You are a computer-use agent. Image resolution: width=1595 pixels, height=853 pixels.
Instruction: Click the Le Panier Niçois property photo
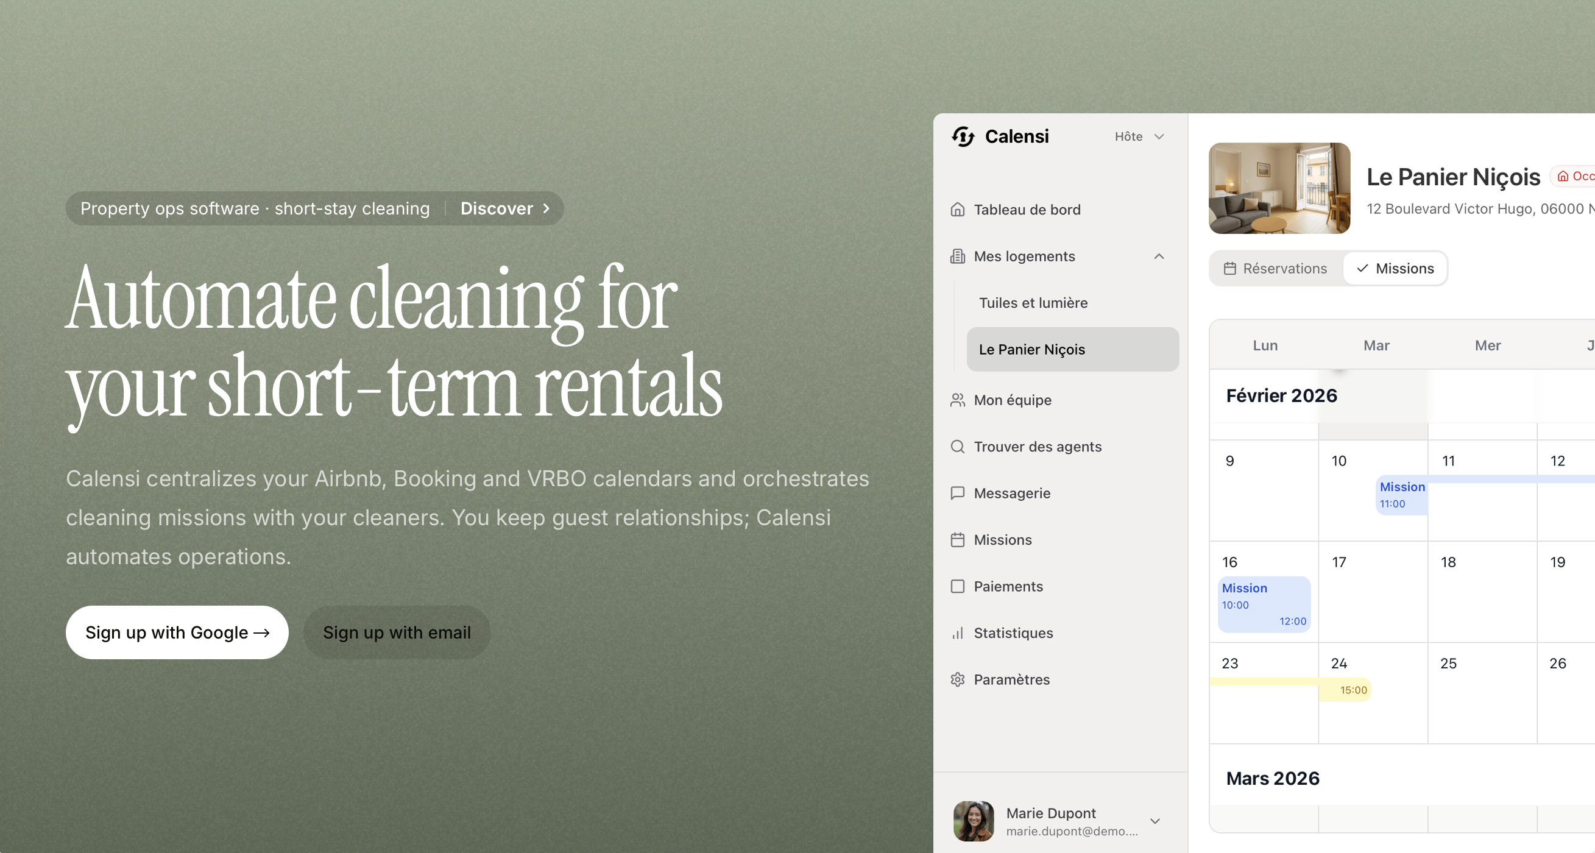pos(1279,188)
